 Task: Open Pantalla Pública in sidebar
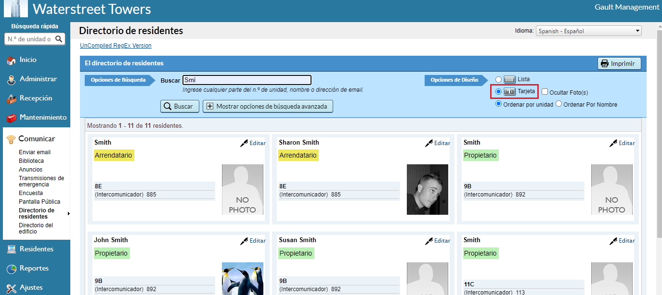pos(39,202)
